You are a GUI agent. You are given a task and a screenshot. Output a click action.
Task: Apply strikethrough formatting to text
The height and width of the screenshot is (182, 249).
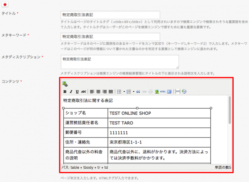(x=83, y=91)
